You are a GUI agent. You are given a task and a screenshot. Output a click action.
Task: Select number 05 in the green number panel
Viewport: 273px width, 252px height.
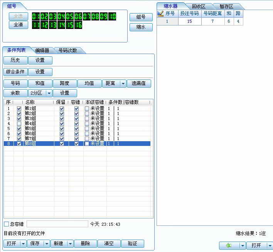[70, 17]
